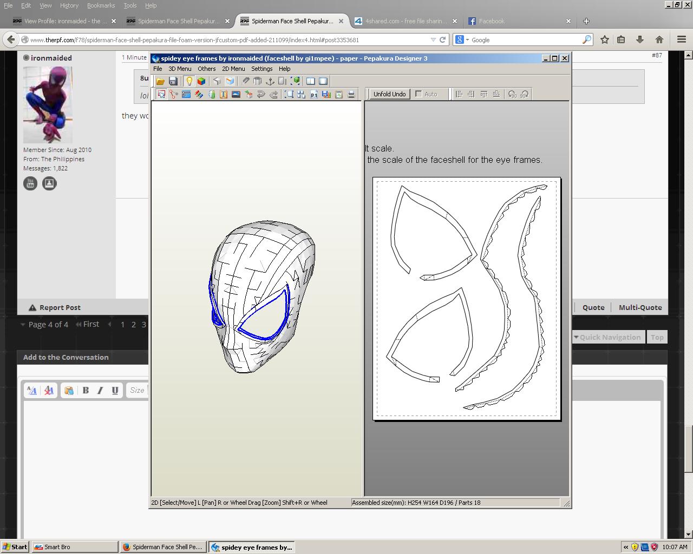
Task: Open a file with Pepakura's folder icon
Action: (160, 81)
